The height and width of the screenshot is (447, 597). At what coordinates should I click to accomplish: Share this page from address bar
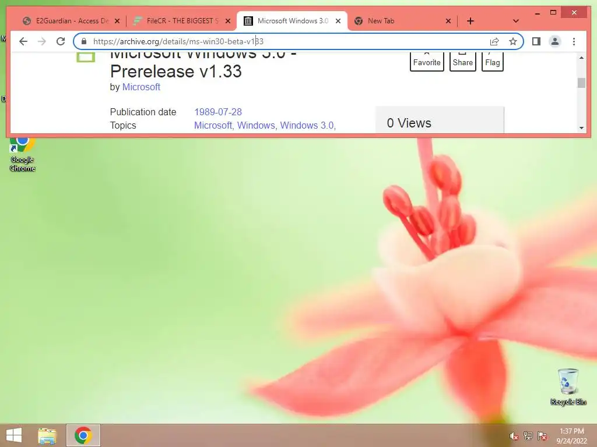click(x=494, y=41)
